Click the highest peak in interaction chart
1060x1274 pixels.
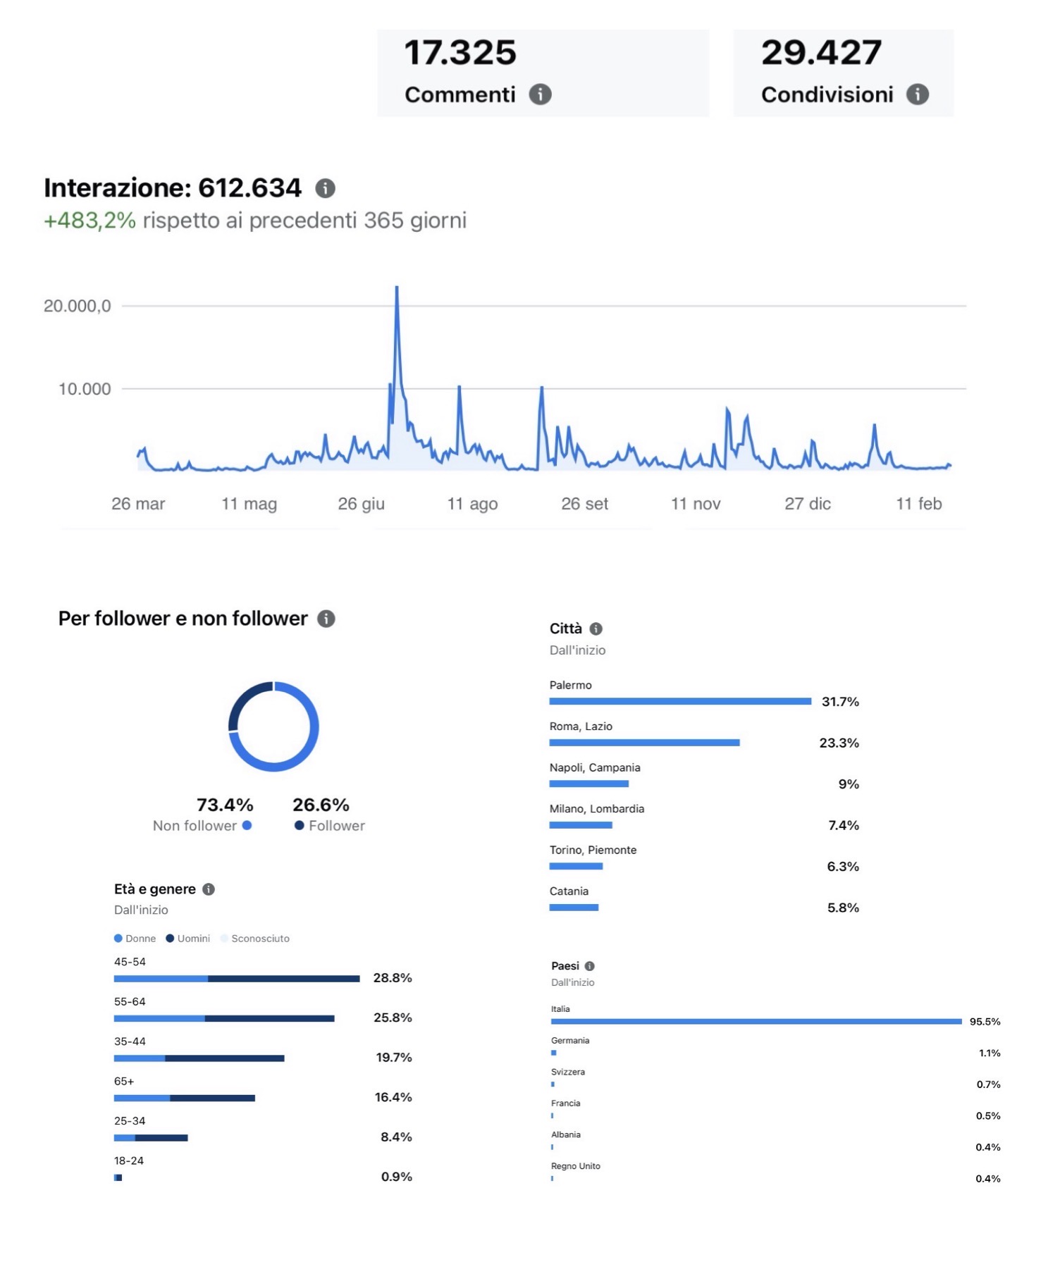tap(397, 288)
